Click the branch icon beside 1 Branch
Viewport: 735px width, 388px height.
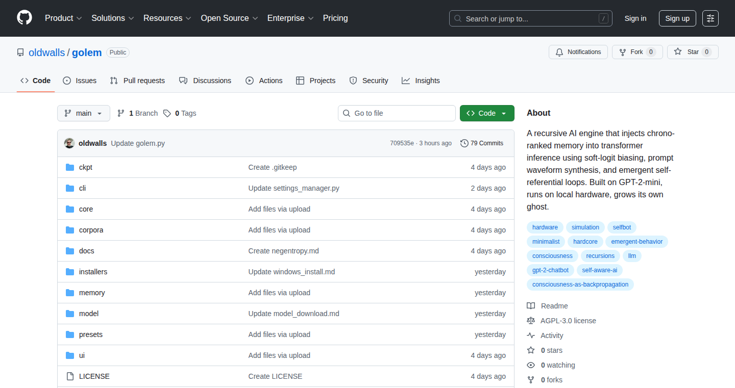121,113
